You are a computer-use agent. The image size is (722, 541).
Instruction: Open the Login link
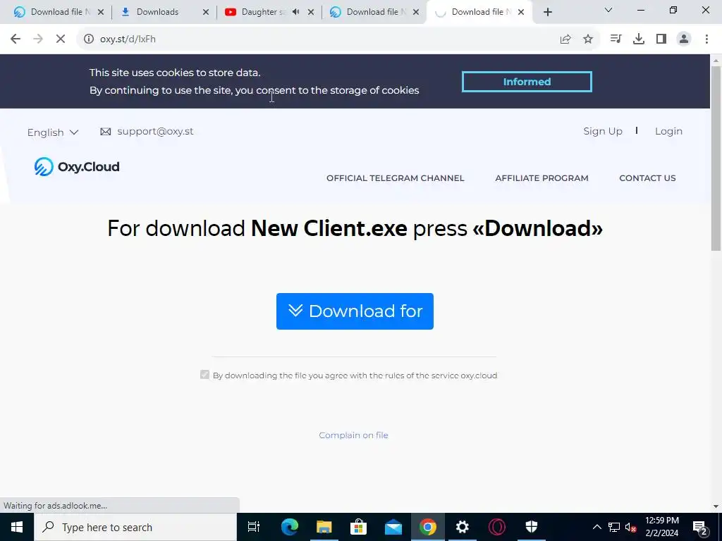point(668,132)
